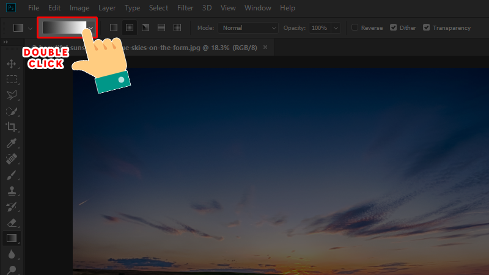Select the Polygonal Lasso tool
Screen dimensions: 489x275
[12, 95]
